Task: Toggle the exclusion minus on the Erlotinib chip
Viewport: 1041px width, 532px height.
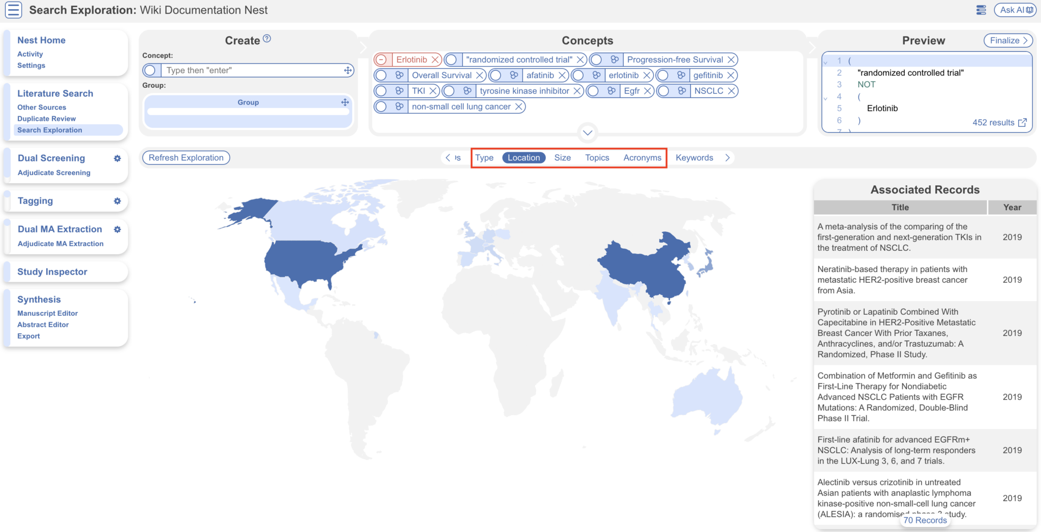Action: (x=381, y=59)
